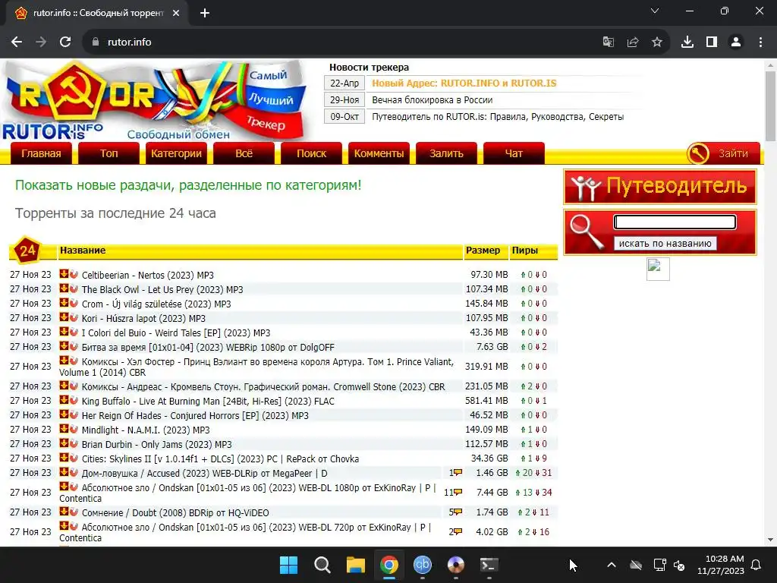Click the Rutor logo banner
Viewport: 777px width, 583px height.
153,101
